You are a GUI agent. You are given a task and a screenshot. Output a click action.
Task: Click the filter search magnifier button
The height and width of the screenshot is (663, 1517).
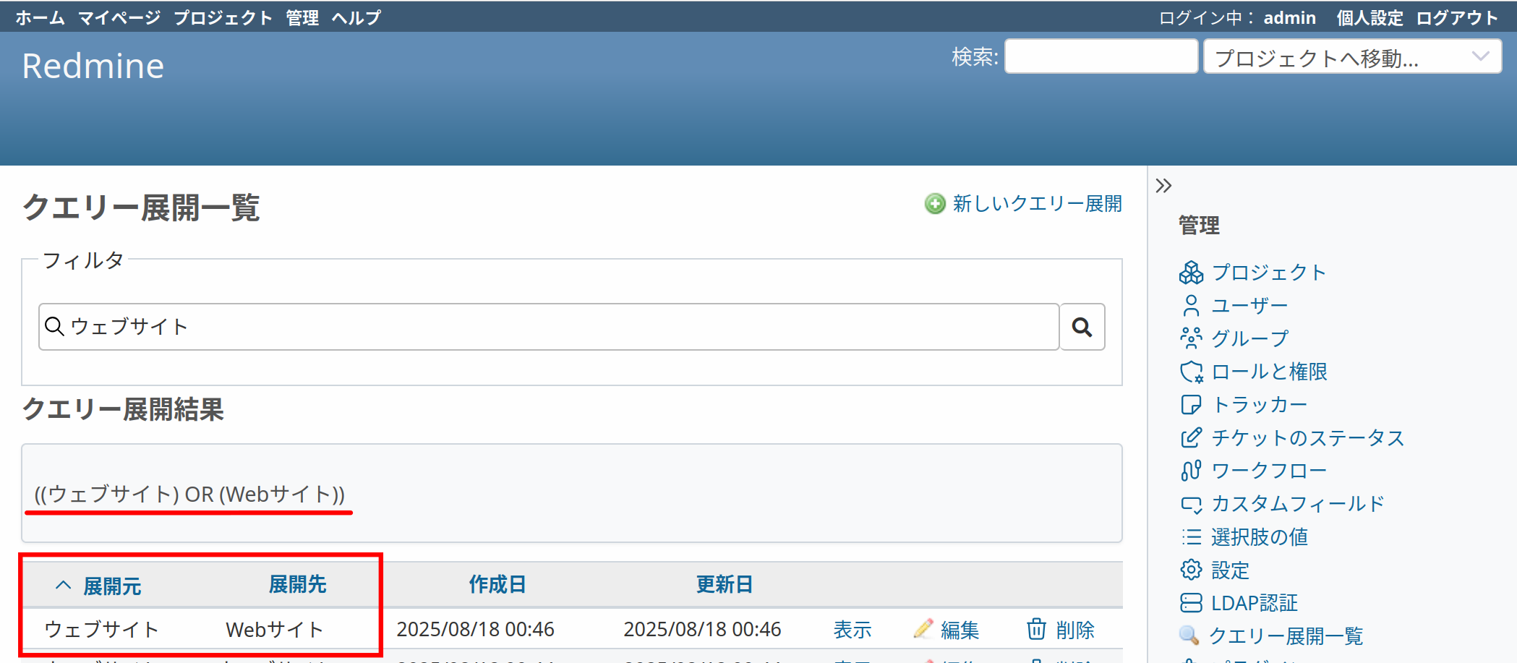pos(1082,327)
